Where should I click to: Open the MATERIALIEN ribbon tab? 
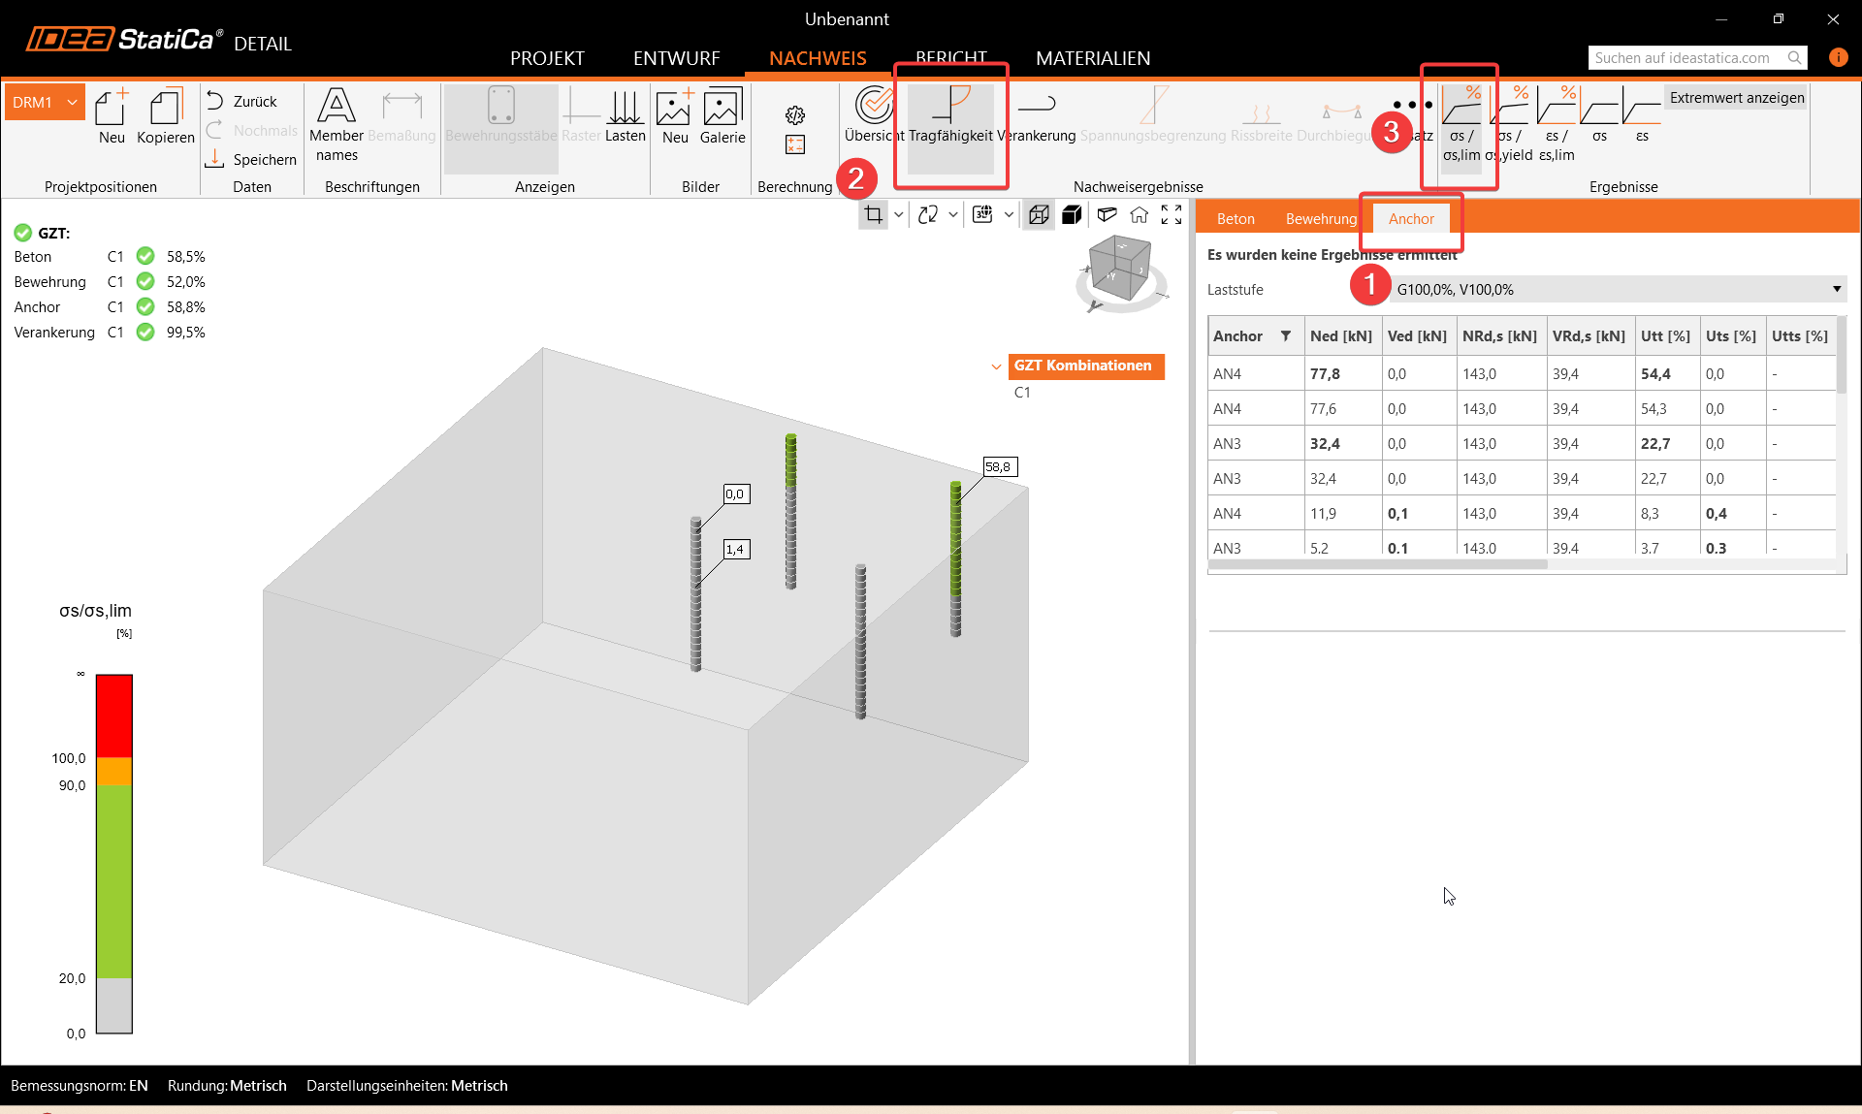1093,58
